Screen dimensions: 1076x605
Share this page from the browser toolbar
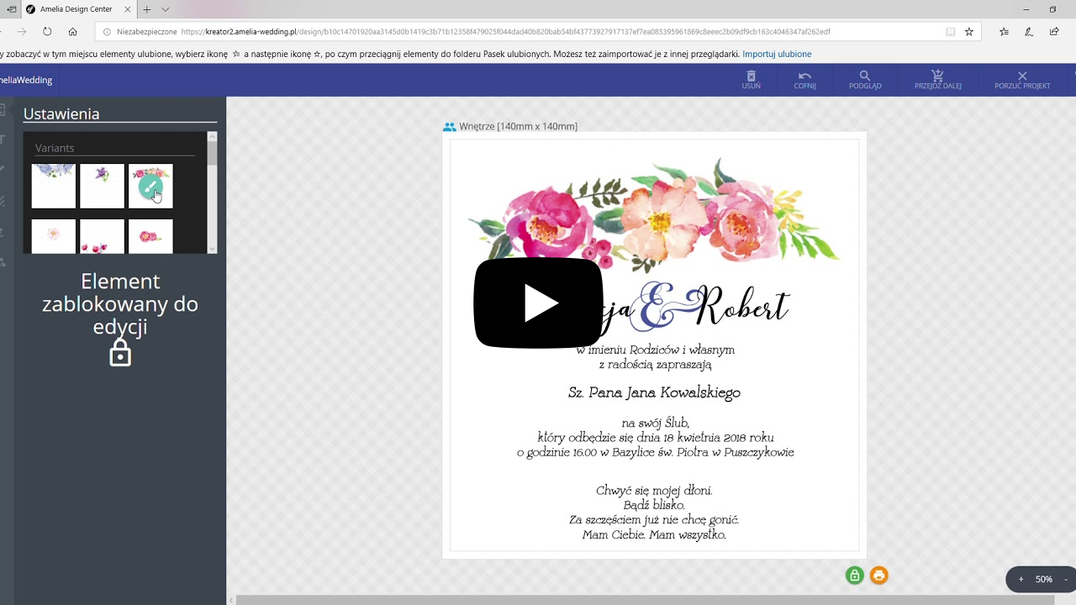[x=1054, y=32]
